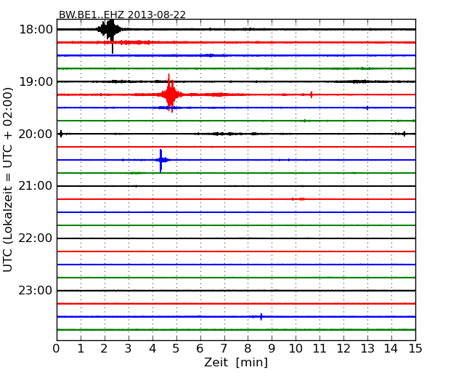Viewport: 472px width, 378px height.
Task: Click the x-axis tick label "1"
Action: [81, 349]
